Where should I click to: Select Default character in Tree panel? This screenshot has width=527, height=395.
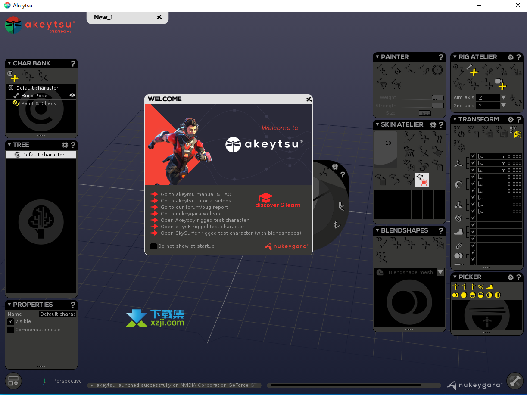[x=41, y=155]
